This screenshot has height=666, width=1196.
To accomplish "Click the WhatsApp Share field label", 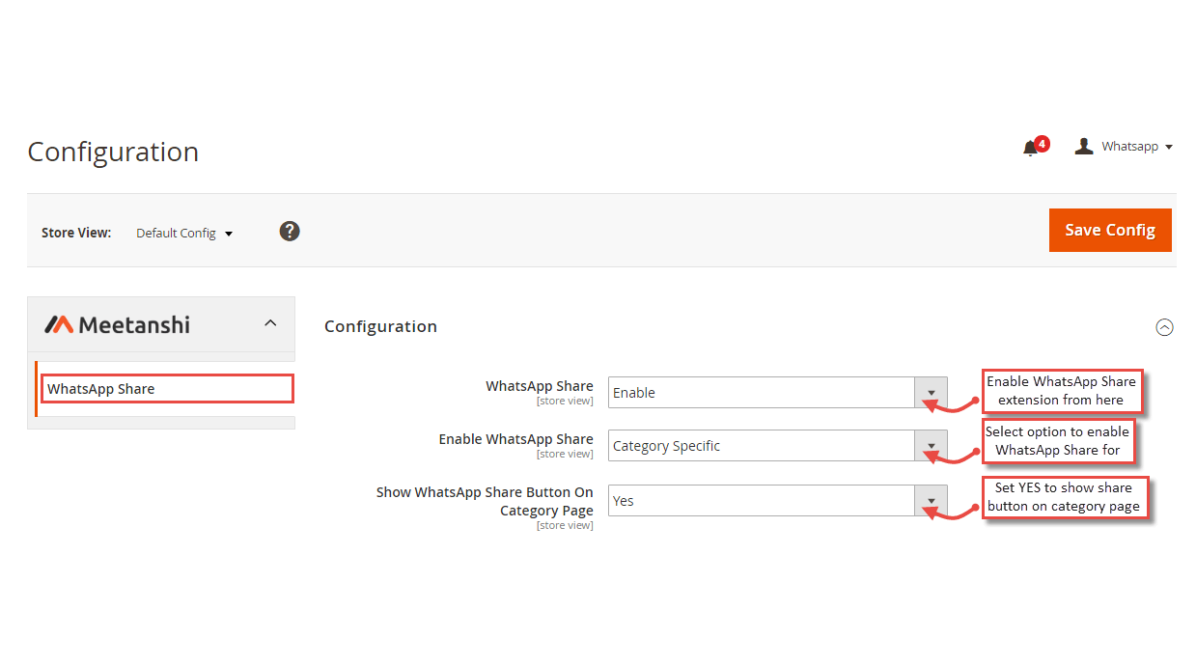I will click(540, 386).
